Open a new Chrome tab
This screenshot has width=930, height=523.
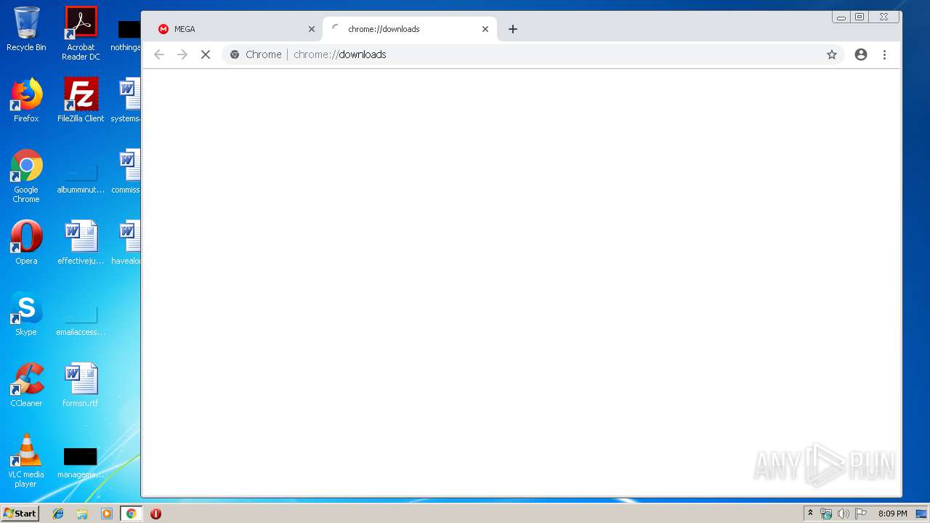pyautogui.click(x=513, y=29)
